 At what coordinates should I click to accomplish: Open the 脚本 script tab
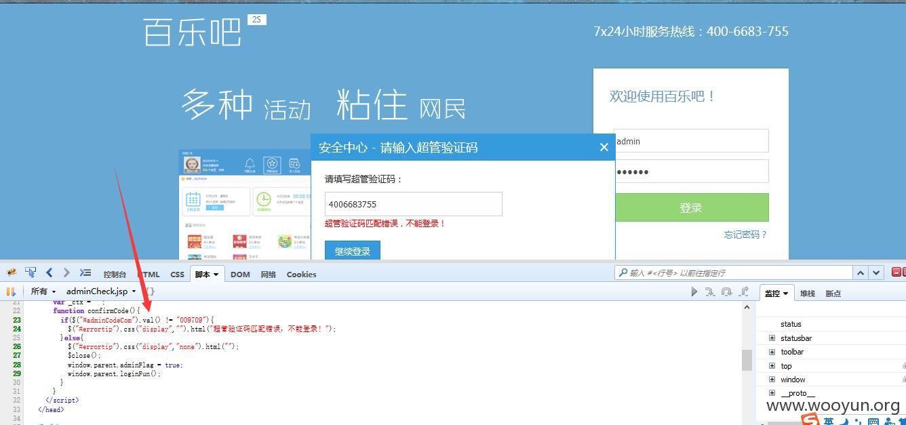(x=206, y=275)
